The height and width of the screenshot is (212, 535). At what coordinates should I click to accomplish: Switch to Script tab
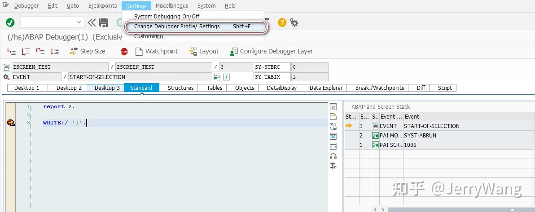445,88
